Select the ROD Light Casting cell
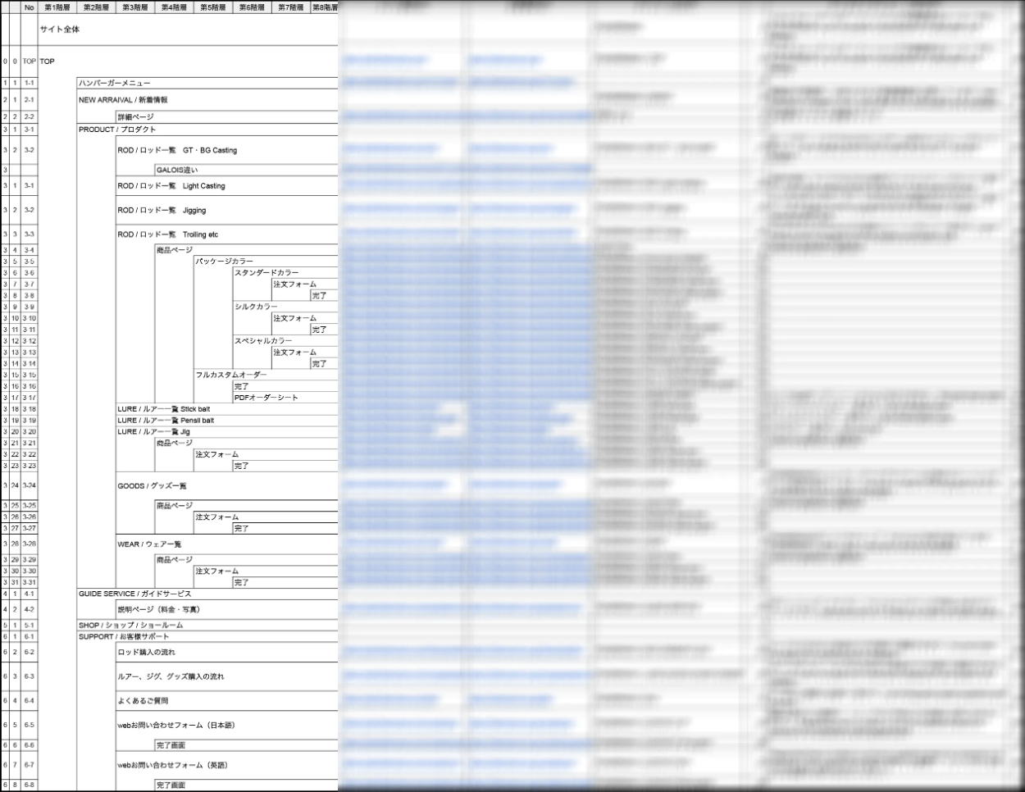This screenshot has width=1025, height=792. pyautogui.click(x=227, y=186)
